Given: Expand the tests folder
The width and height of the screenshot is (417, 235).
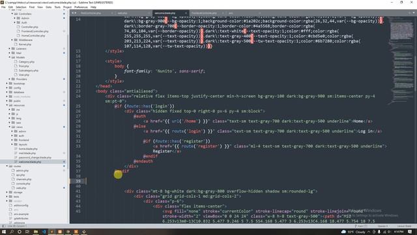Looking at the screenshot, I should click(x=7, y=196).
